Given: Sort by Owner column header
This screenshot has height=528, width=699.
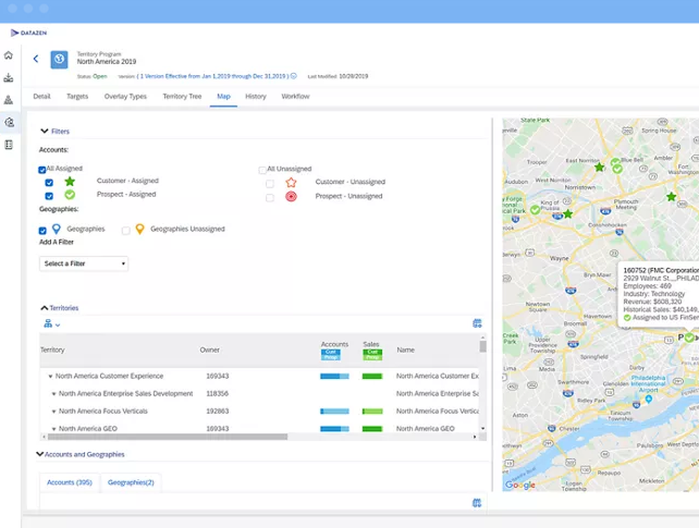Looking at the screenshot, I should tap(210, 350).
